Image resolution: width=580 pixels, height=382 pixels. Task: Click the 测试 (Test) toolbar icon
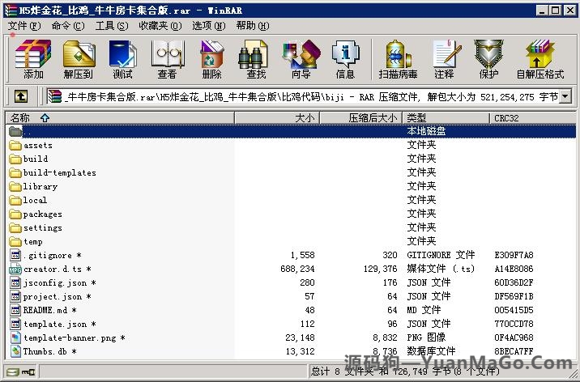[x=123, y=54]
